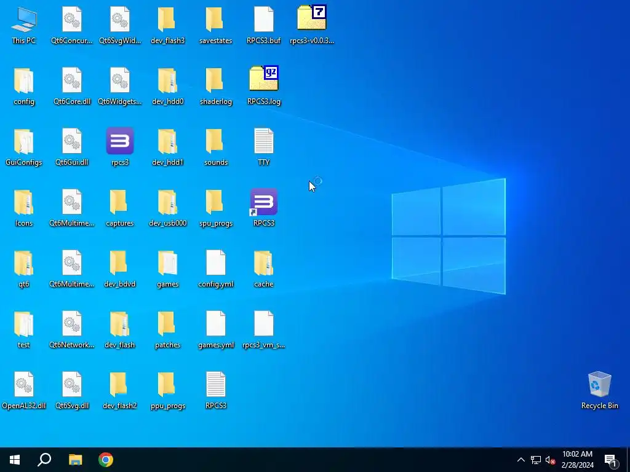Viewport: 630px width, 472px height.
Task: Select the lowercase rpcs3 application icon
Action: [120, 147]
